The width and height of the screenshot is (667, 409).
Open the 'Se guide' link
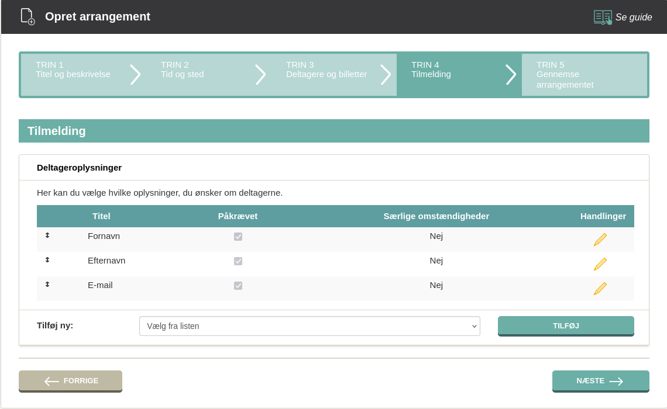(x=633, y=18)
